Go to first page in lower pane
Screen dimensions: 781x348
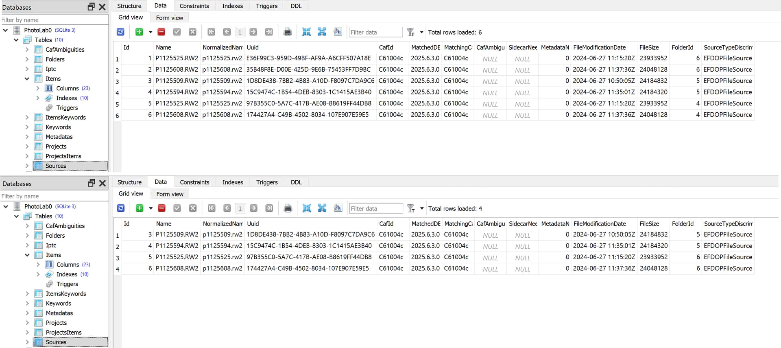212,208
